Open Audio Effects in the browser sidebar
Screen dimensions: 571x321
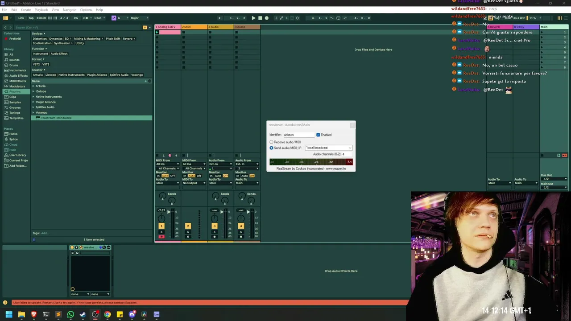click(x=18, y=76)
